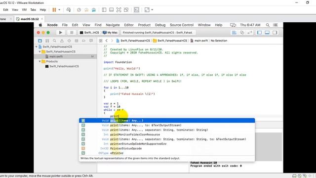The image size is (316, 178).
Task: Click the No Selection breadcrumb
Action: (x=219, y=41)
